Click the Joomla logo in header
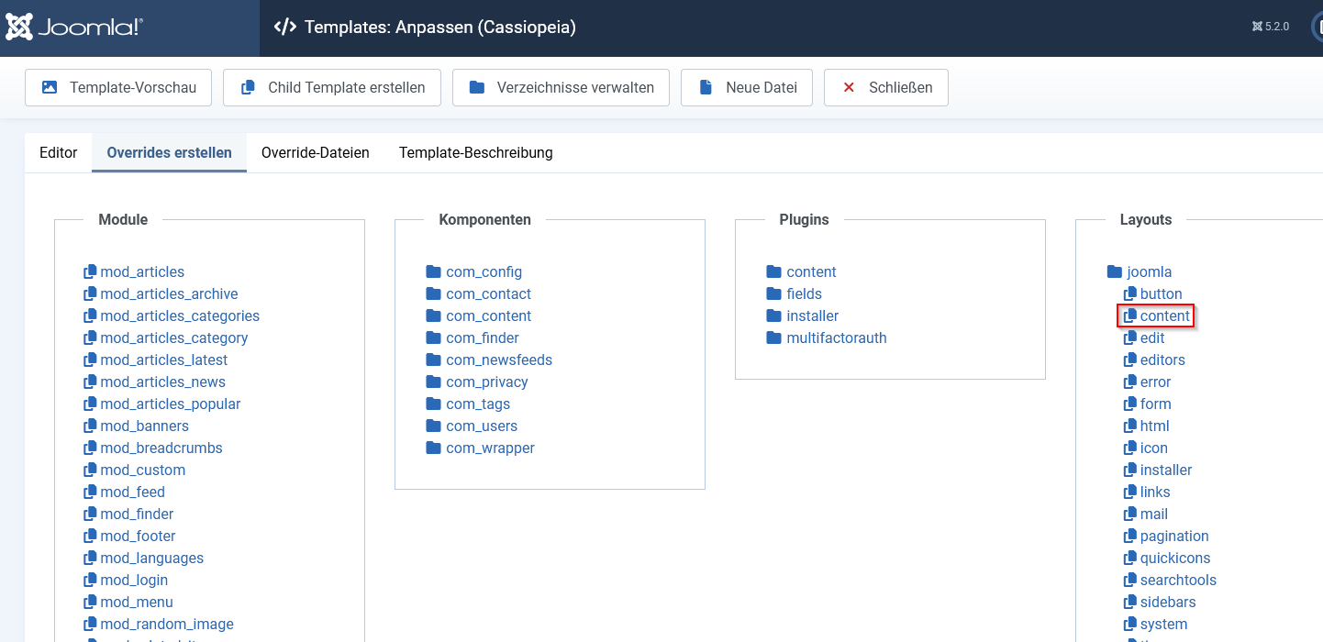 coord(74,28)
